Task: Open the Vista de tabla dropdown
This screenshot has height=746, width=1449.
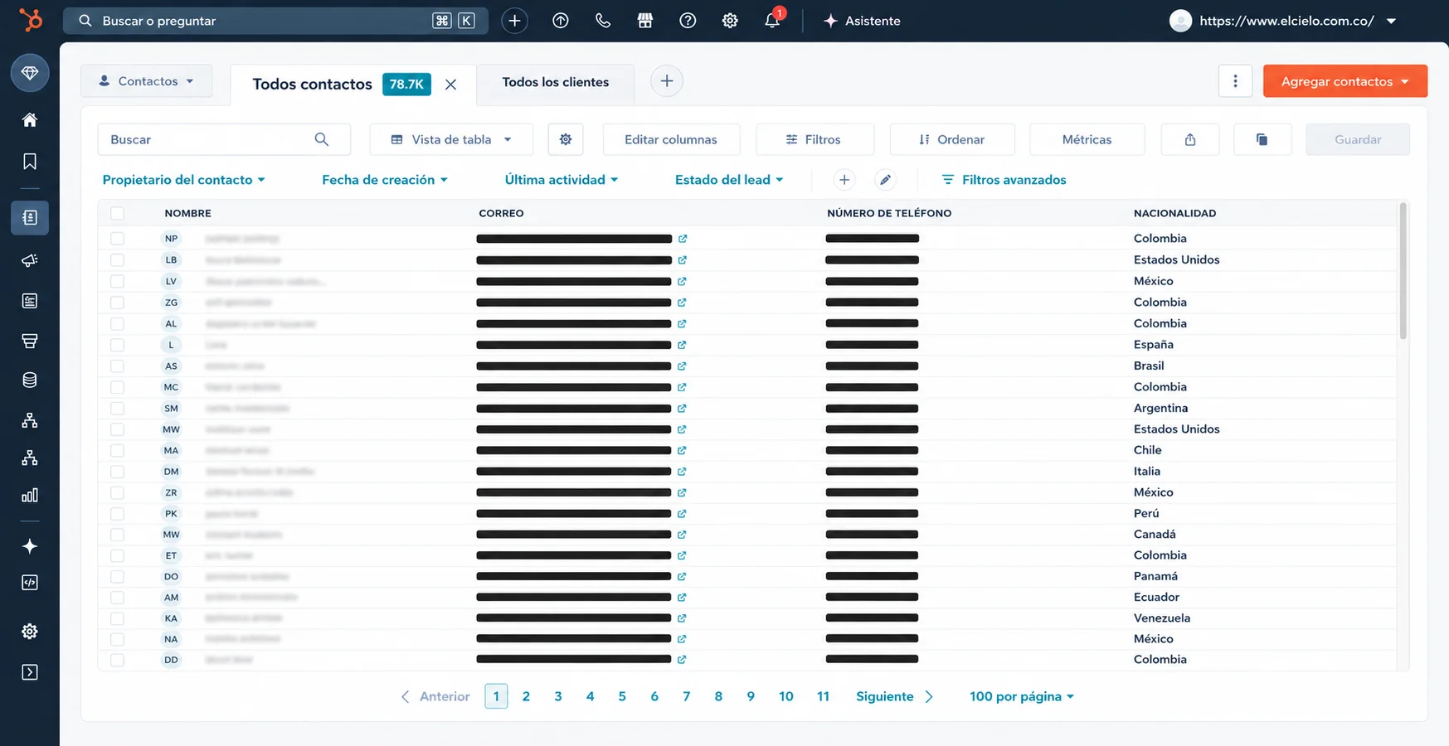Action: (x=451, y=139)
